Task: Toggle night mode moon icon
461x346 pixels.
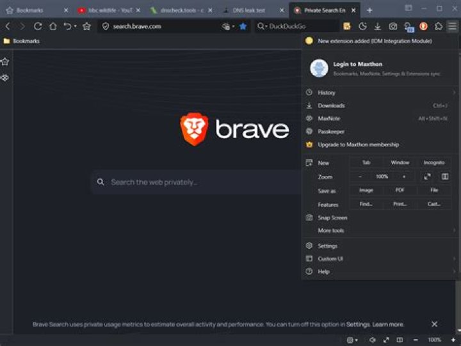Action: point(362,26)
